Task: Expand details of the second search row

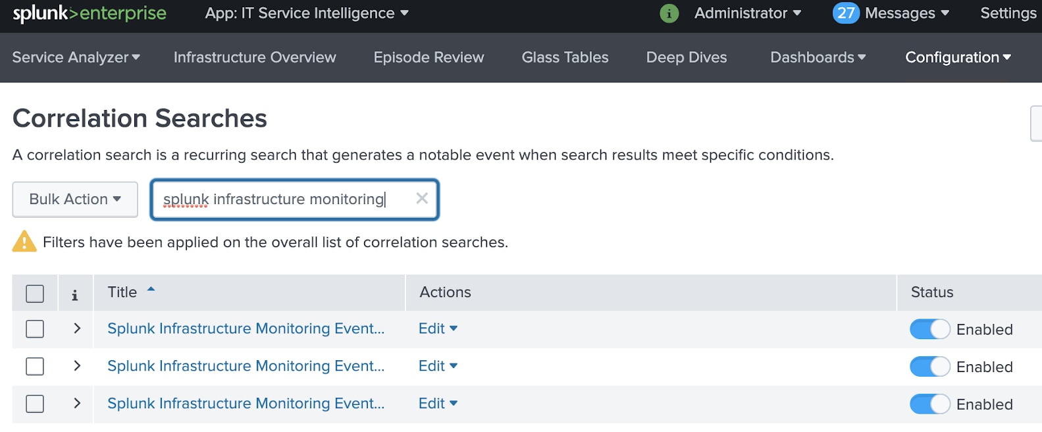Action: (x=77, y=365)
